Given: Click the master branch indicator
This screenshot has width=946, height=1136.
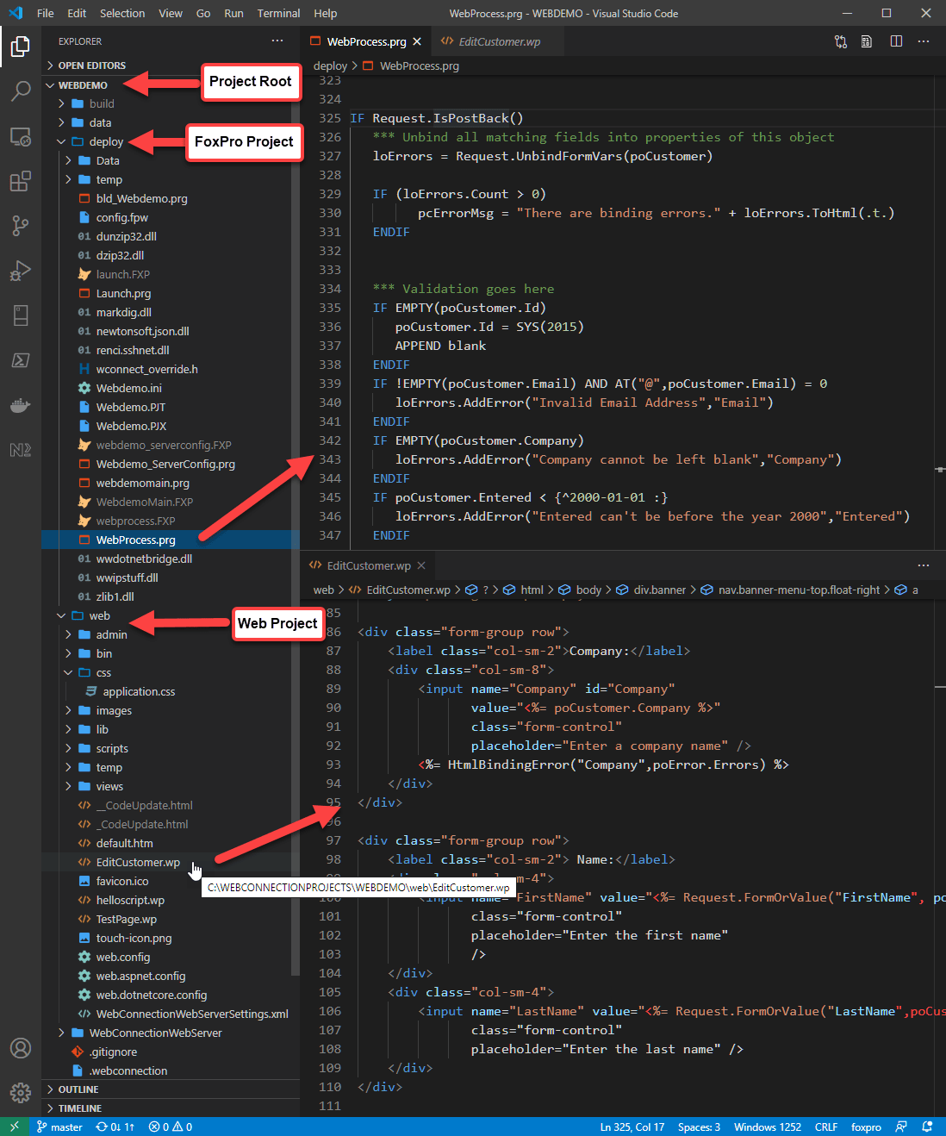Looking at the screenshot, I should click(x=59, y=1127).
